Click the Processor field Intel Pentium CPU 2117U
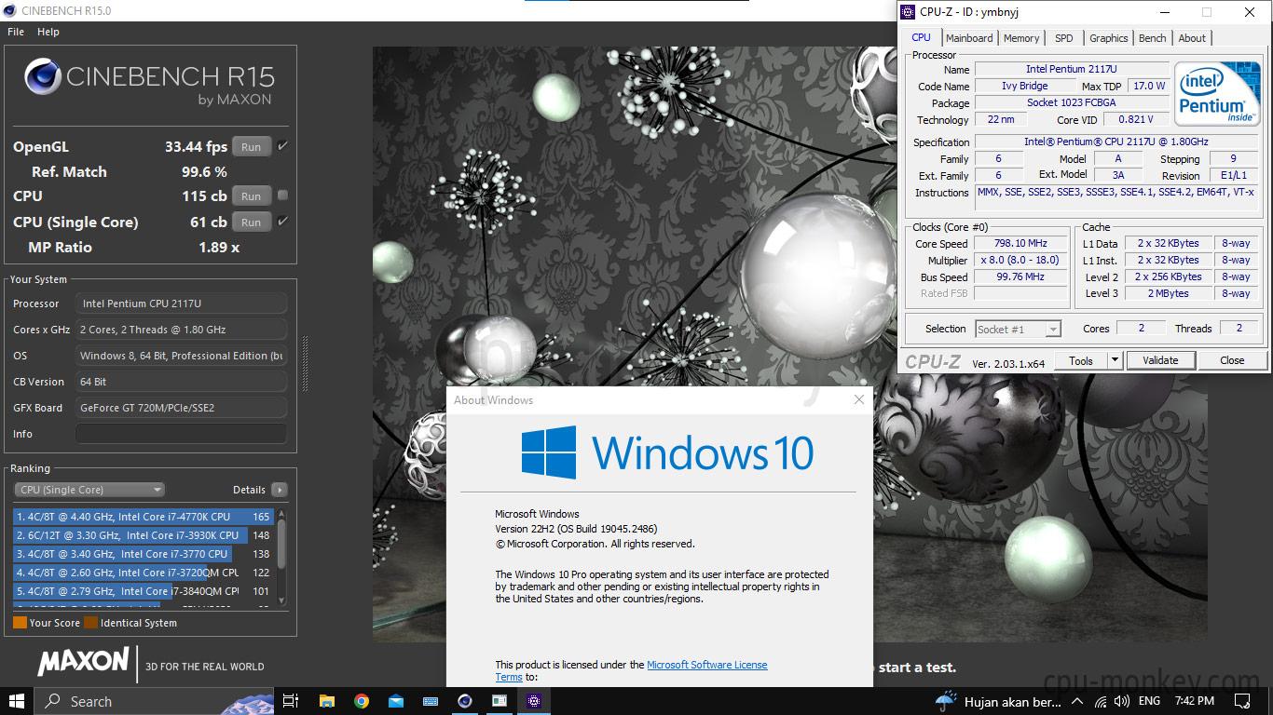The width and height of the screenshot is (1273, 715). tap(181, 304)
